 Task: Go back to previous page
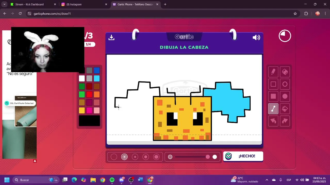pos(5,14)
